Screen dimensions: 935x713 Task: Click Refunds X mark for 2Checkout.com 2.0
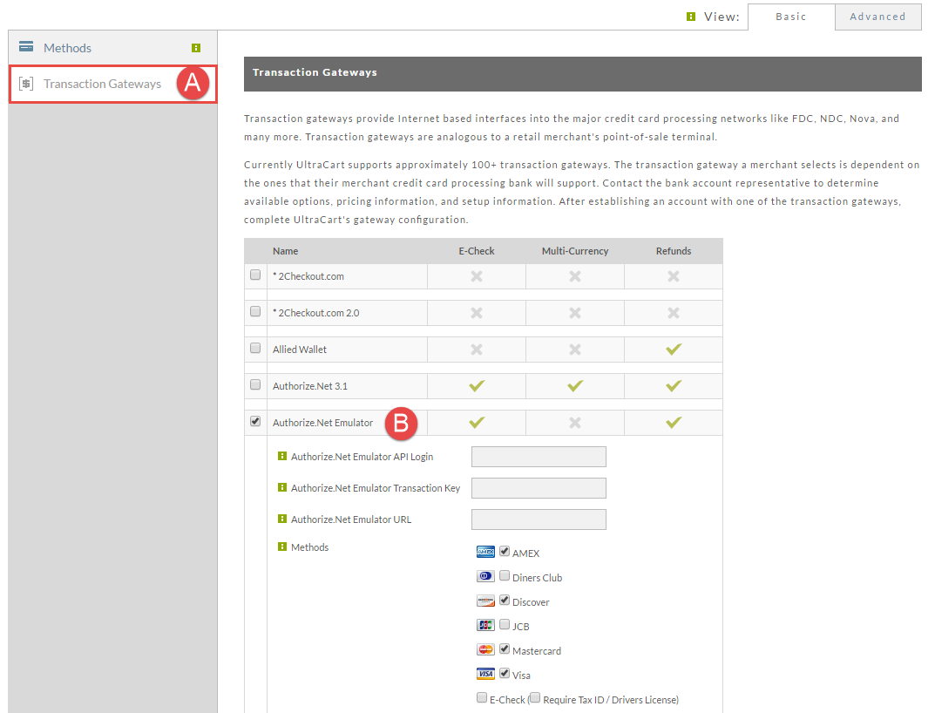674,313
